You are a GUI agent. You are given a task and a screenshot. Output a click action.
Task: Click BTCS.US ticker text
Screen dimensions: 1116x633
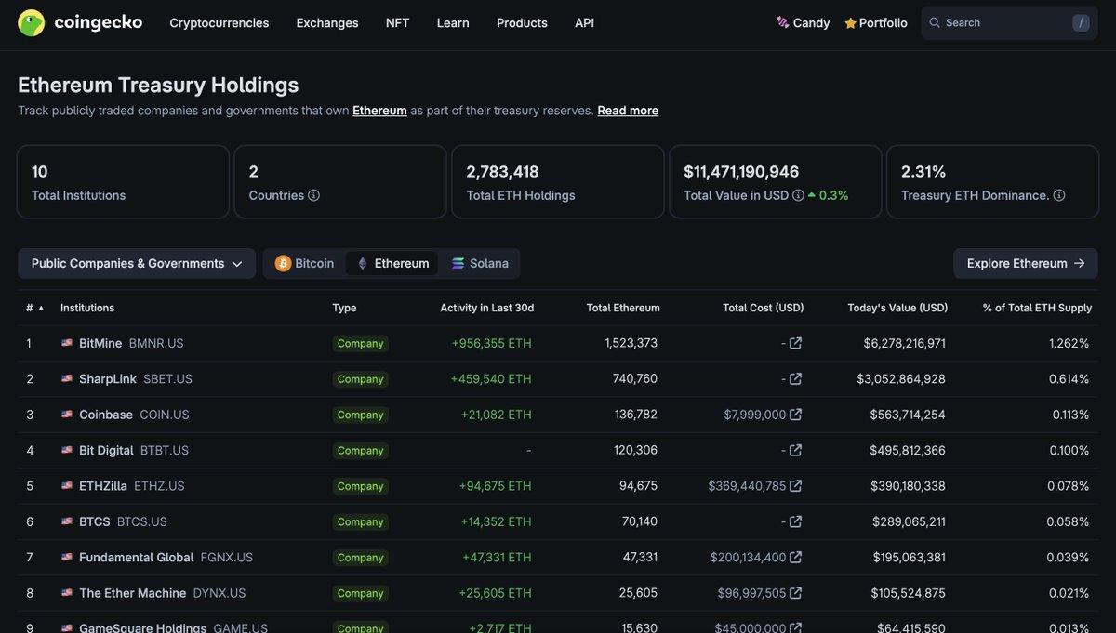pyautogui.click(x=142, y=521)
